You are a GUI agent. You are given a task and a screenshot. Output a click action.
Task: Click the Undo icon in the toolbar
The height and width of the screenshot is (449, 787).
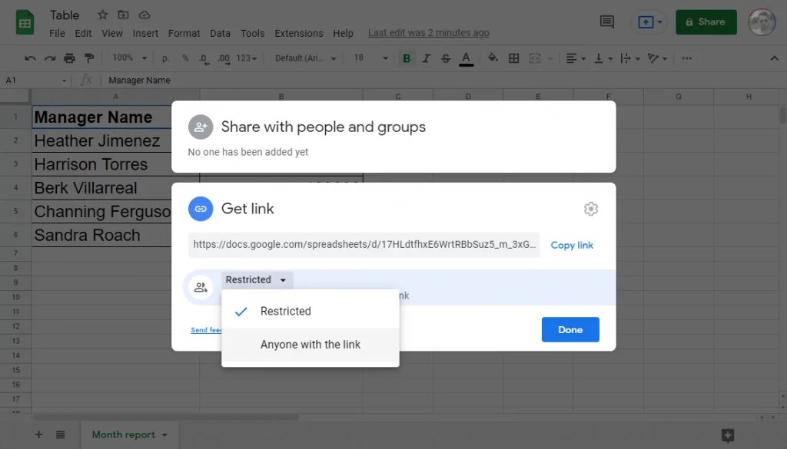click(x=30, y=58)
